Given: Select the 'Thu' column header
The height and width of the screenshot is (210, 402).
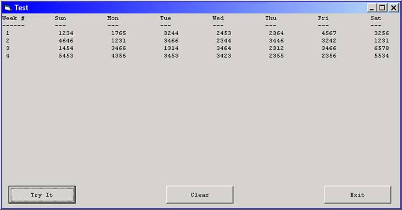Looking at the screenshot, I should pos(271,18).
